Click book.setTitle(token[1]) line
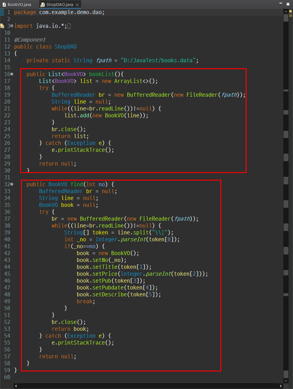 coord(114,267)
